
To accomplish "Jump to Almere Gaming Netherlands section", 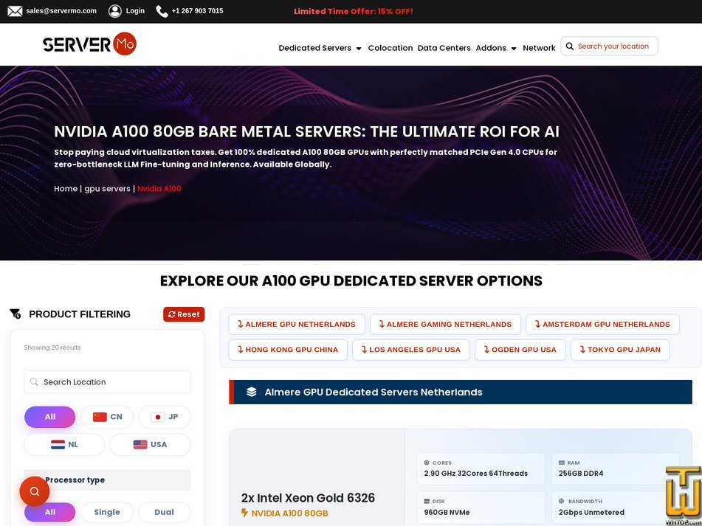I will point(445,325).
